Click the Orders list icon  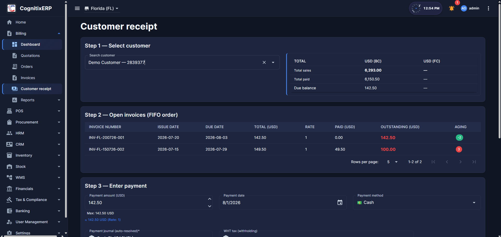pos(15,67)
